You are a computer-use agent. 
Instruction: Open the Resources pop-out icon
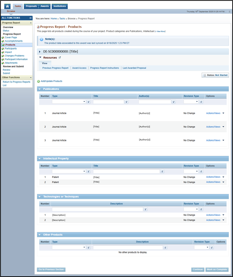coord(60,58)
